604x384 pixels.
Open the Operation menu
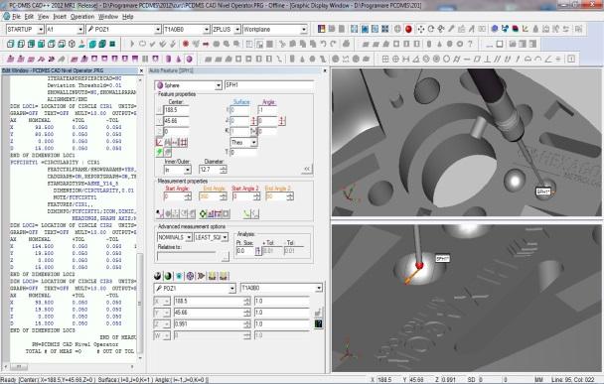[x=82, y=17]
